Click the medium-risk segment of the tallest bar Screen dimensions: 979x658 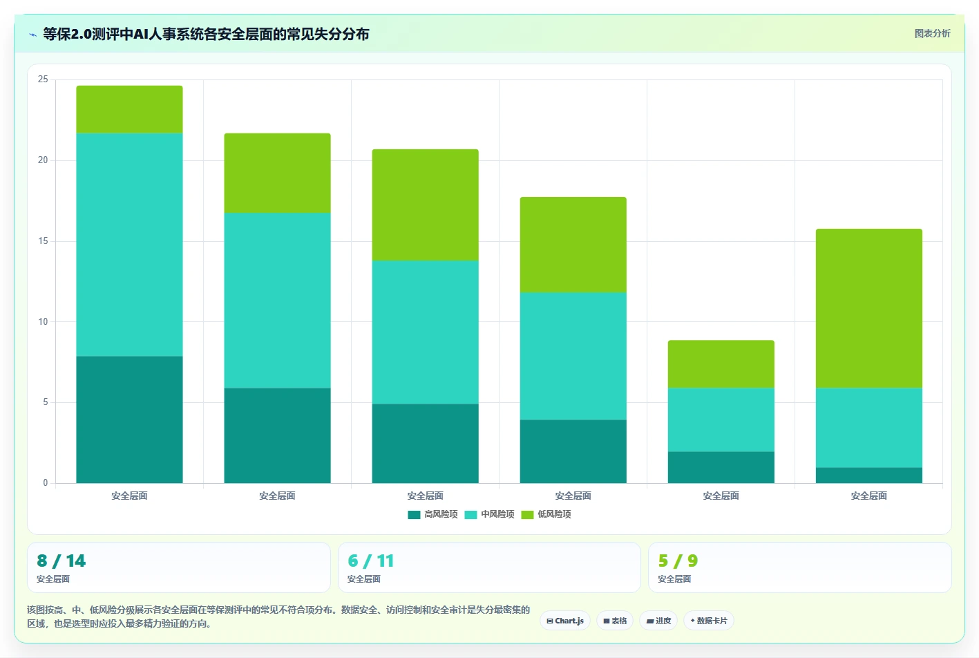129,245
